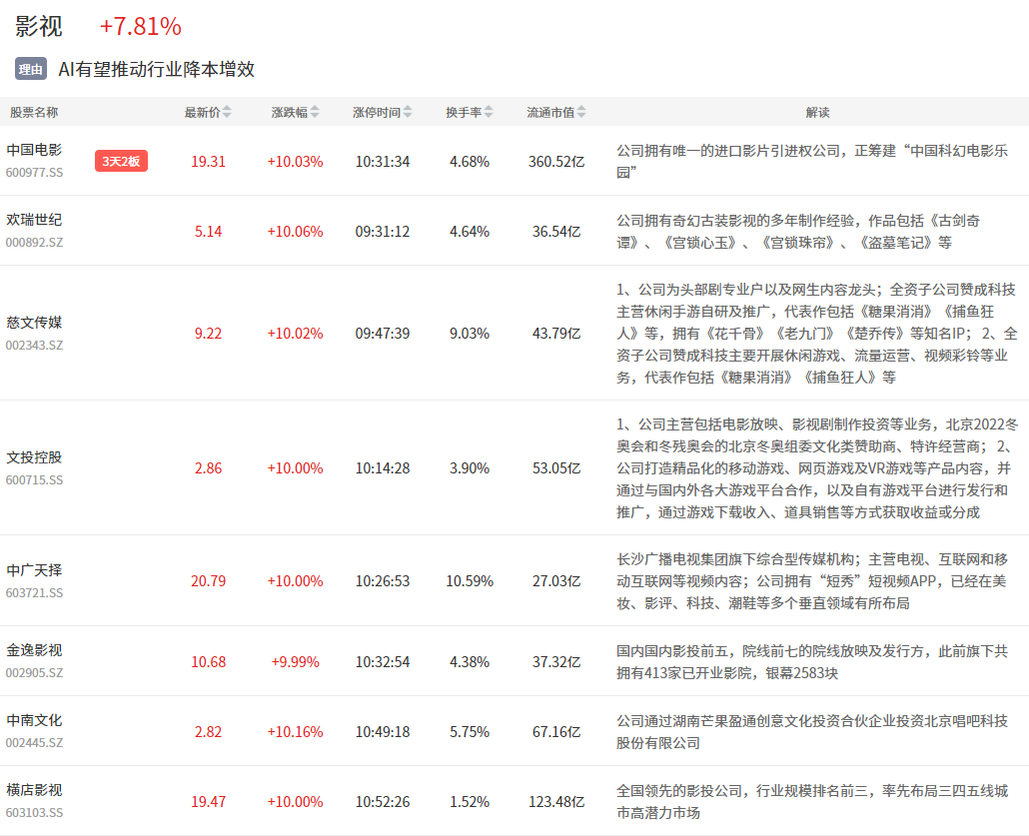The height and width of the screenshot is (836, 1029).
Task: Click limit-up time 10:14:28
Action: [383, 468]
